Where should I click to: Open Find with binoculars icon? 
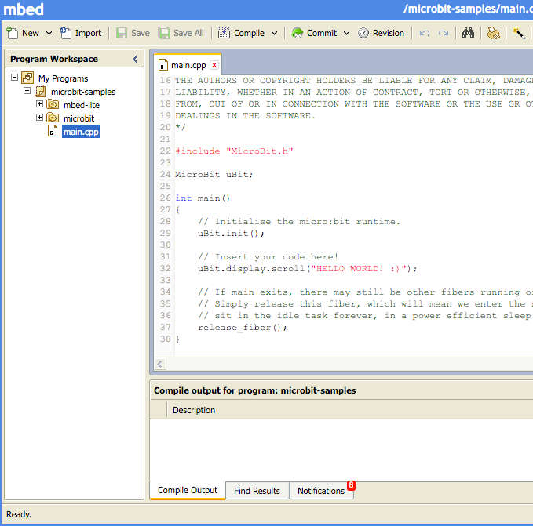click(x=468, y=33)
